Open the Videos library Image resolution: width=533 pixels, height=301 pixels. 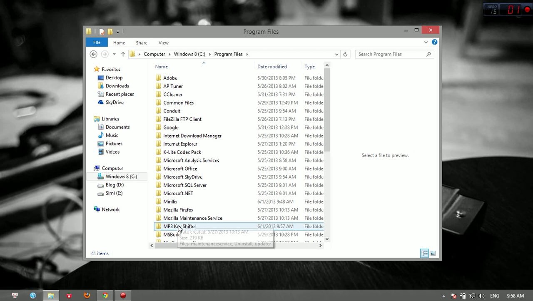[112, 152]
